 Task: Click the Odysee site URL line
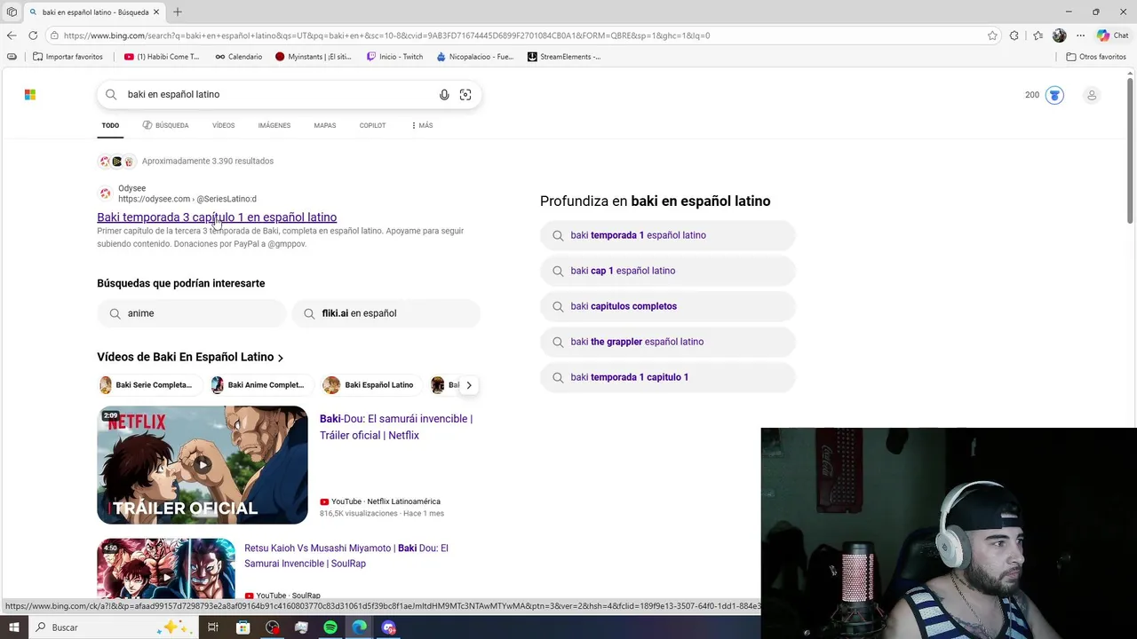click(x=187, y=199)
